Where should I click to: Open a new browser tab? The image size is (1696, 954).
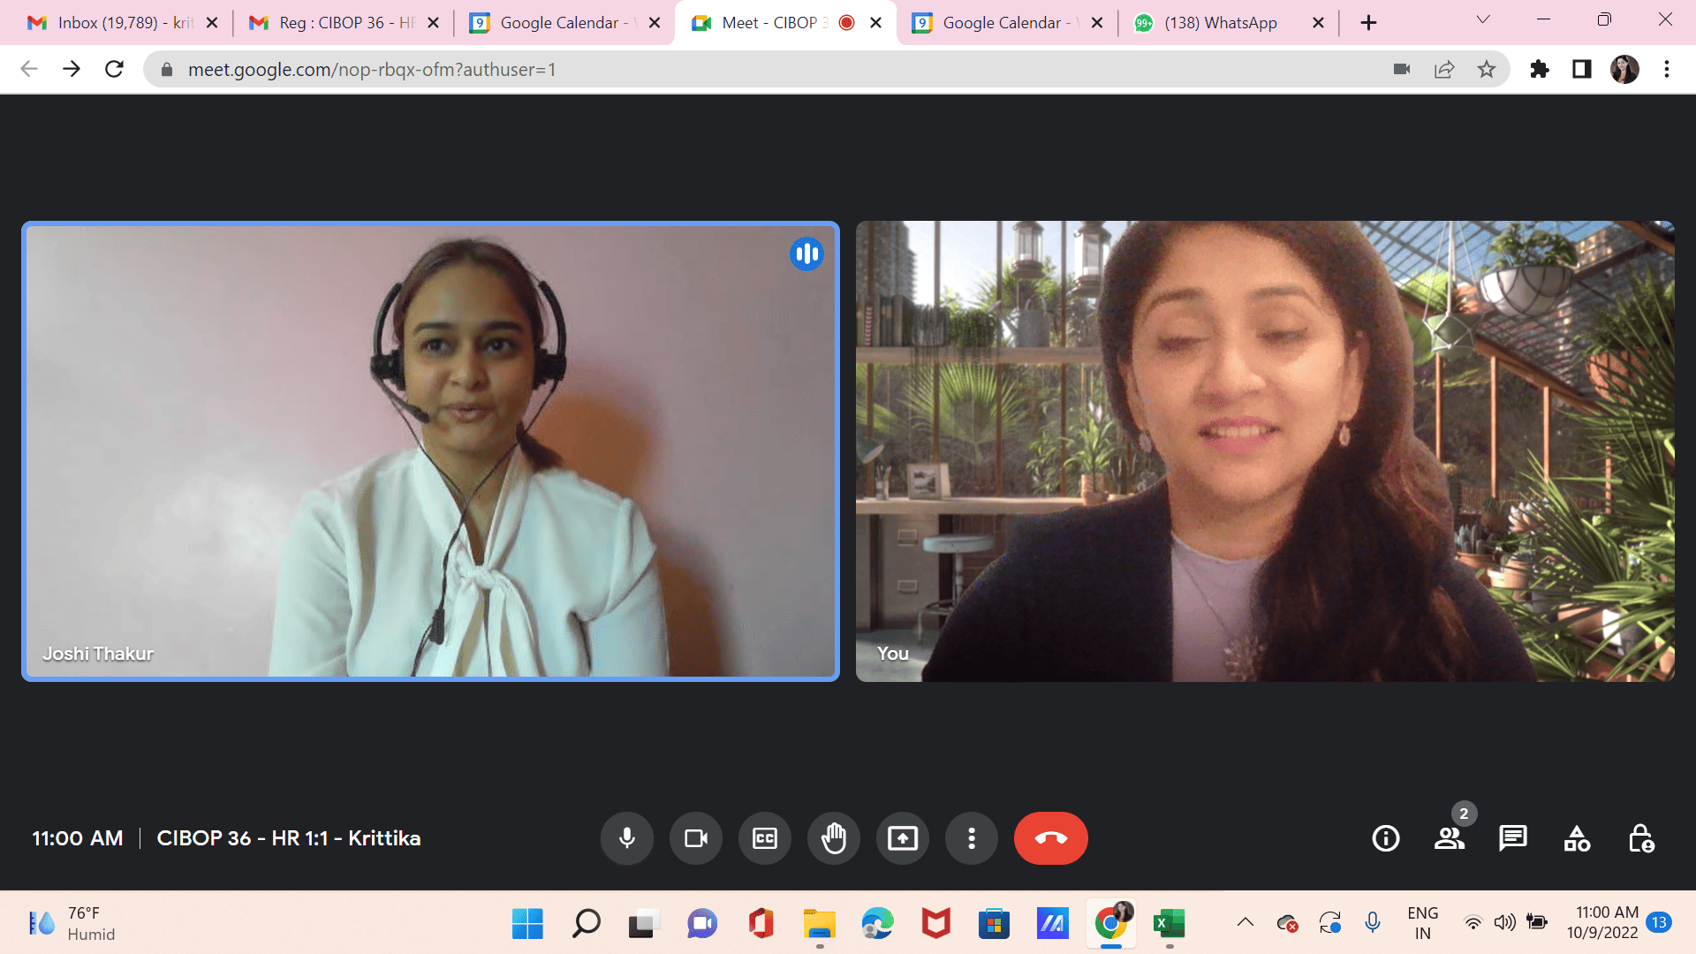click(1368, 23)
